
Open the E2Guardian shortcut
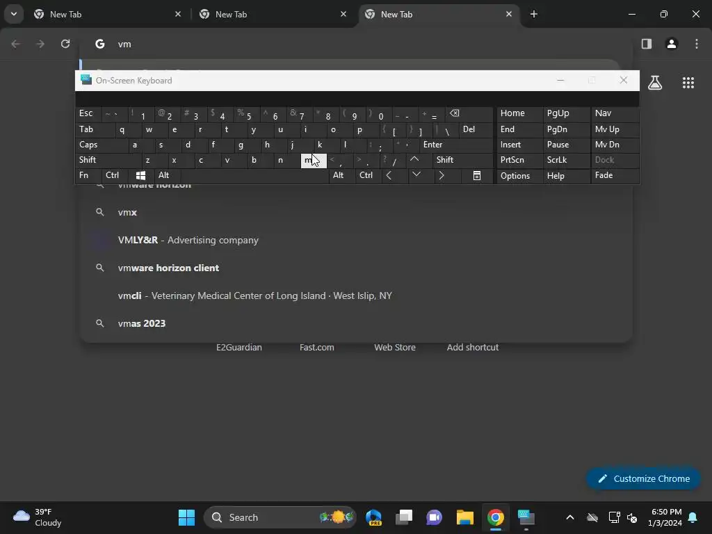(x=239, y=347)
